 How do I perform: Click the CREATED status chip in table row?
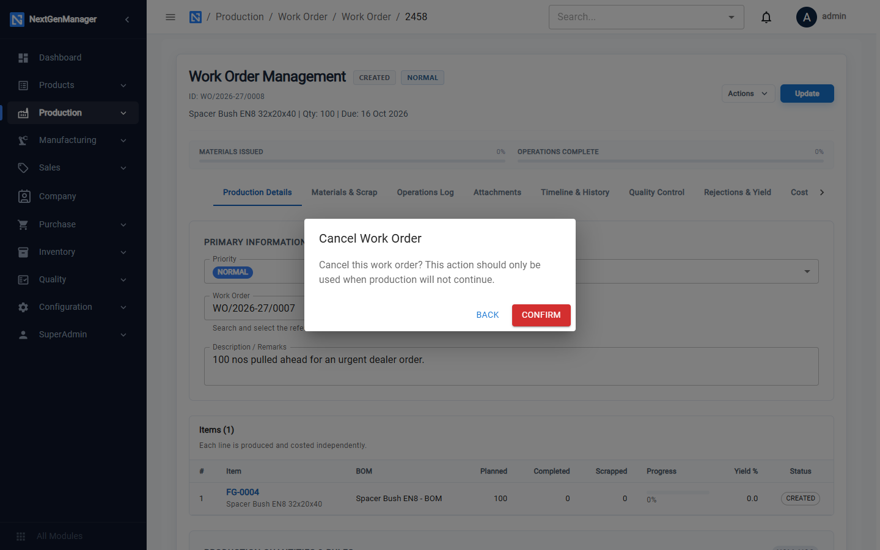(x=801, y=499)
